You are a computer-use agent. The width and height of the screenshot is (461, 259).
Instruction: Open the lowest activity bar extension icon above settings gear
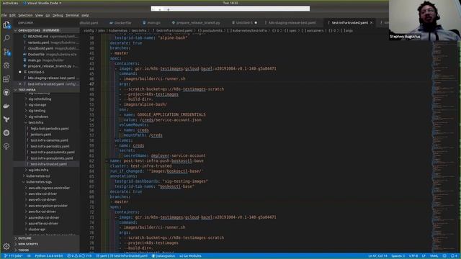(6, 146)
